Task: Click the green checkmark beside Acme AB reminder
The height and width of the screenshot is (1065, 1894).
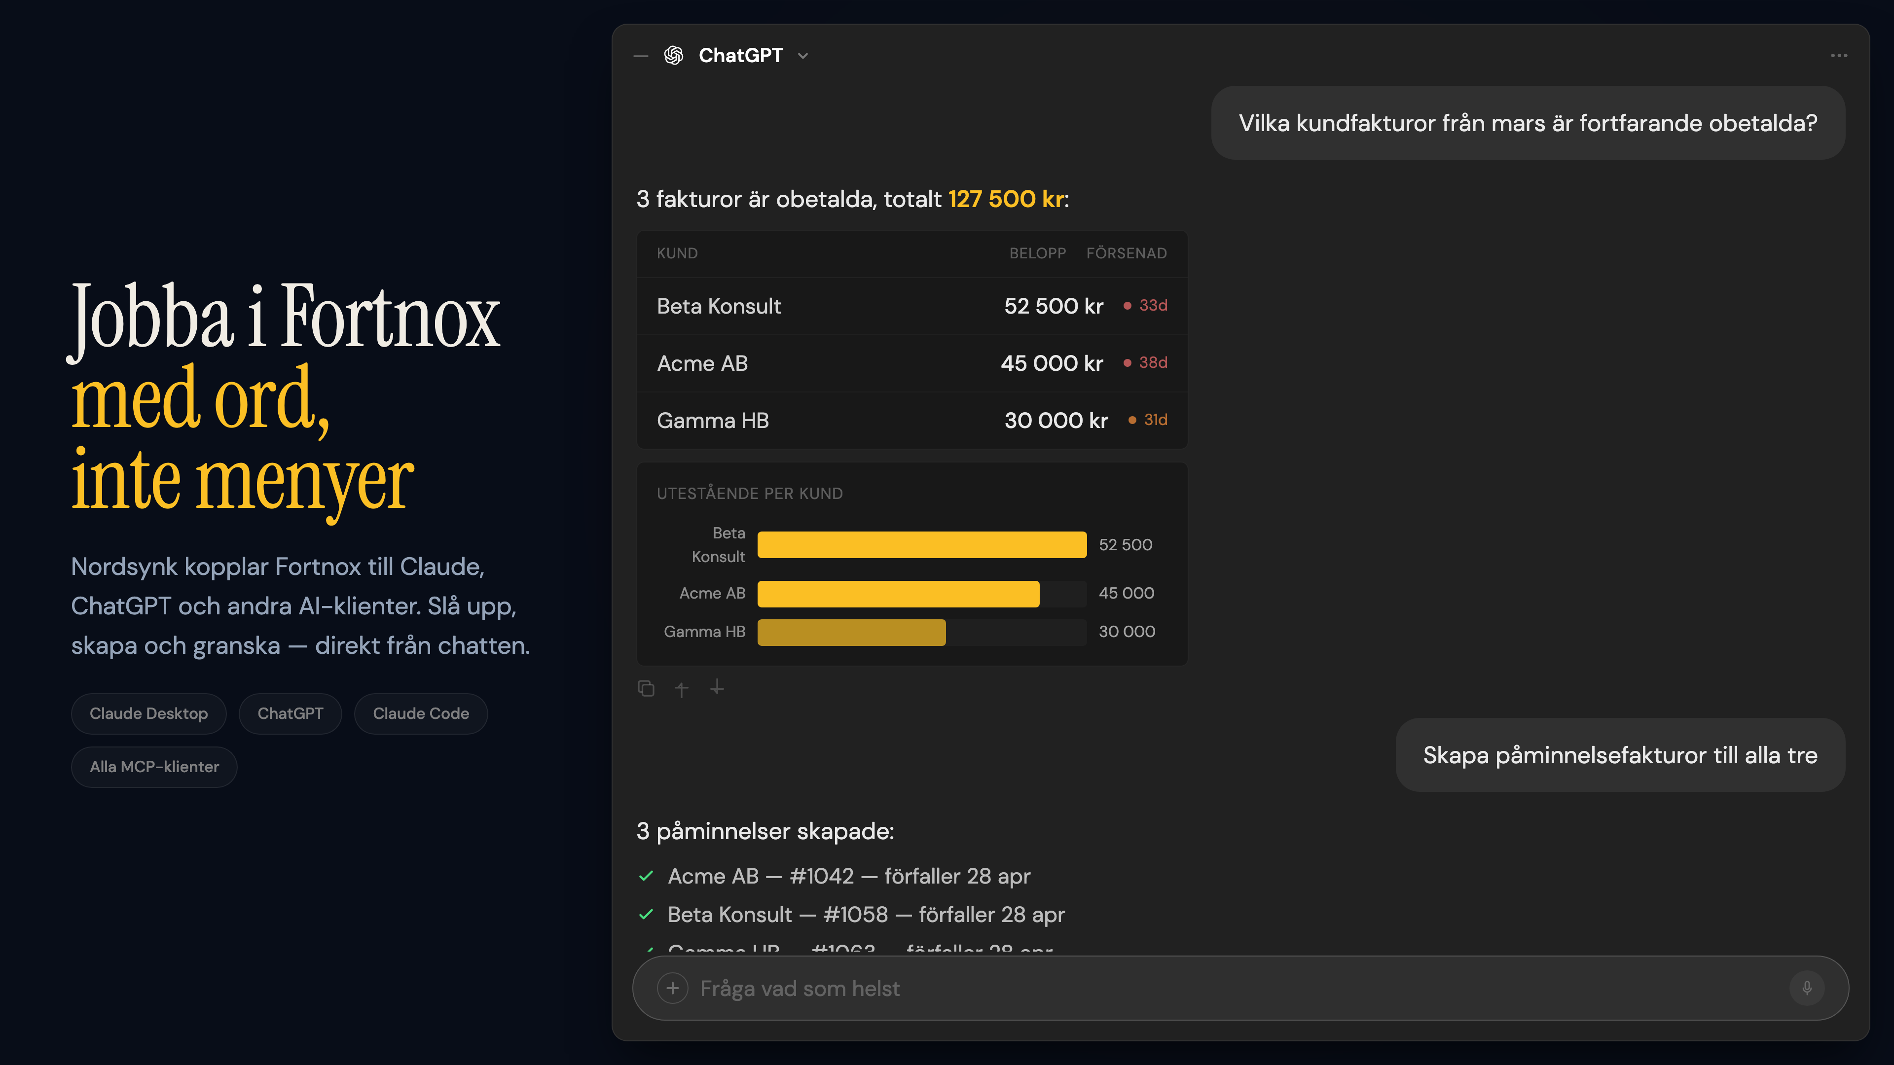Action: (x=646, y=876)
